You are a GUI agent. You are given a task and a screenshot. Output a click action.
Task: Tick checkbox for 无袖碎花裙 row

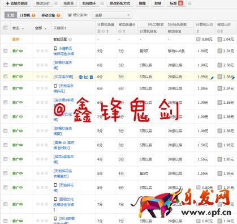pos(6,187)
